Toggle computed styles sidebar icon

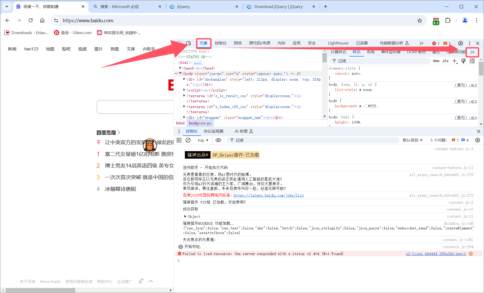pos(472,61)
